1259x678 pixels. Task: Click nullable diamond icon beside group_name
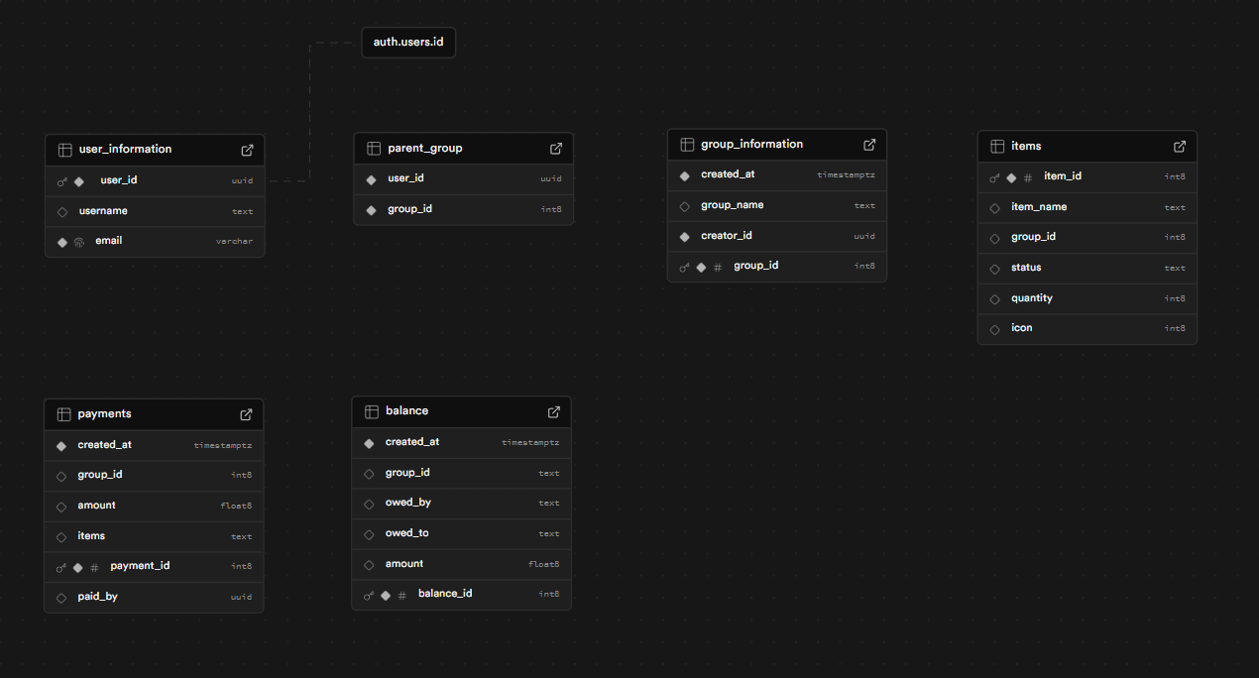click(684, 206)
